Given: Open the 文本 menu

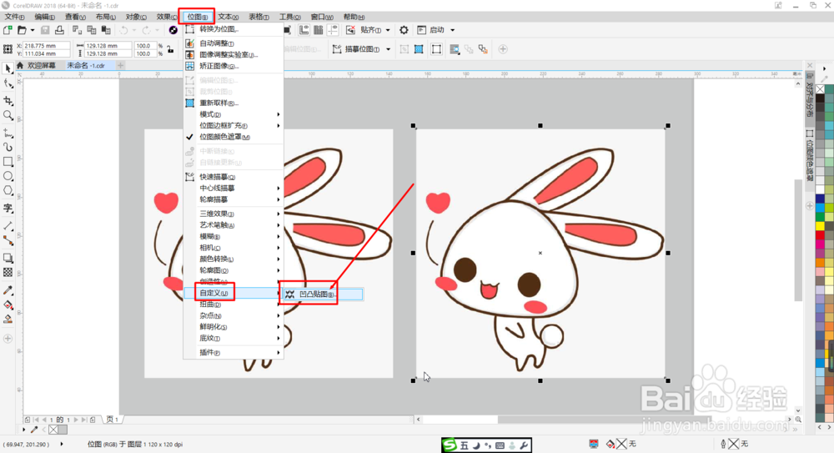Looking at the screenshot, I should 229,17.
